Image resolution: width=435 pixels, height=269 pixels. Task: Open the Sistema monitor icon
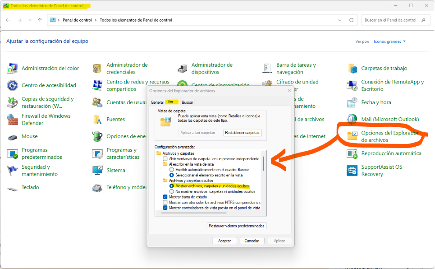tap(97, 170)
